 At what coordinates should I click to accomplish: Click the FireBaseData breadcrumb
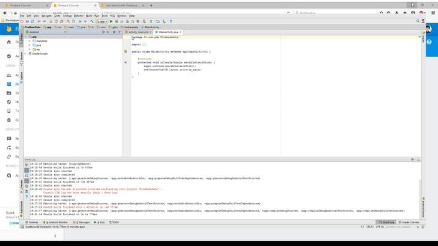(31, 27)
